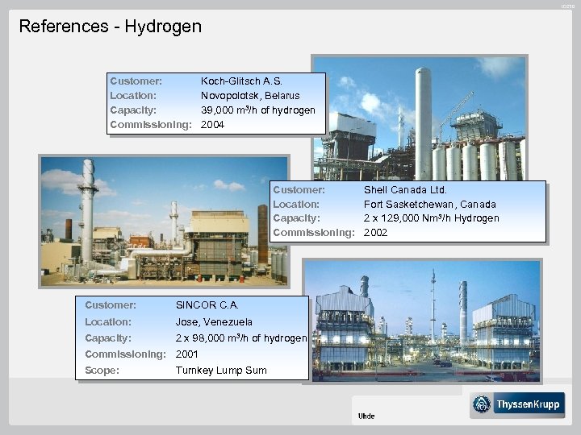The width and height of the screenshot is (581, 435).
Task: Click 'Location:' label beside Novopolotsk, Belarus
Action: (133, 95)
